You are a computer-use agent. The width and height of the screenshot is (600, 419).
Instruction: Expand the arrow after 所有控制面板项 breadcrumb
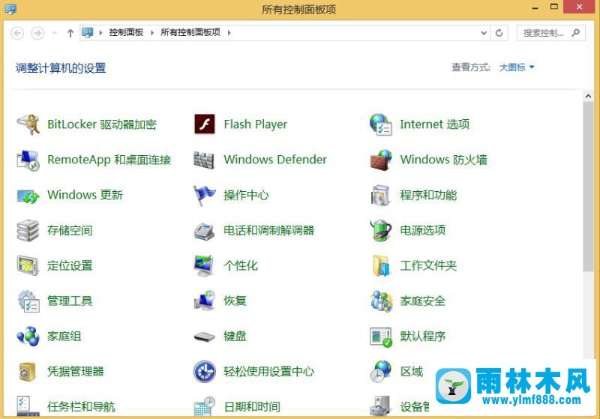229,33
